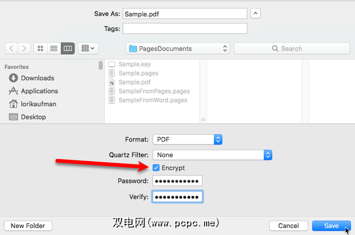Switch to list view
The image size is (355, 235).
(54, 48)
